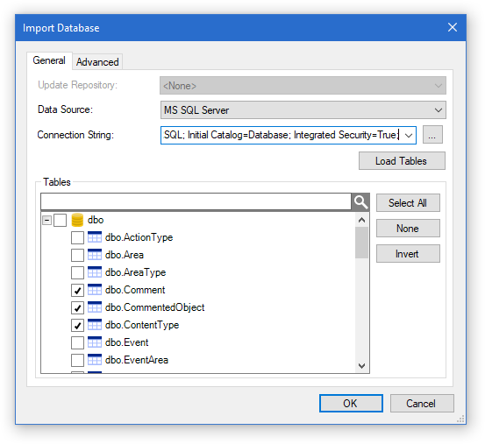Click the None button to deselect tables

pos(408,229)
